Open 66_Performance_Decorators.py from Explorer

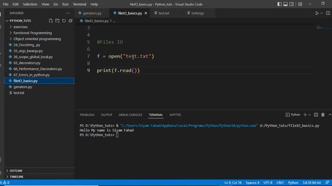(39, 69)
